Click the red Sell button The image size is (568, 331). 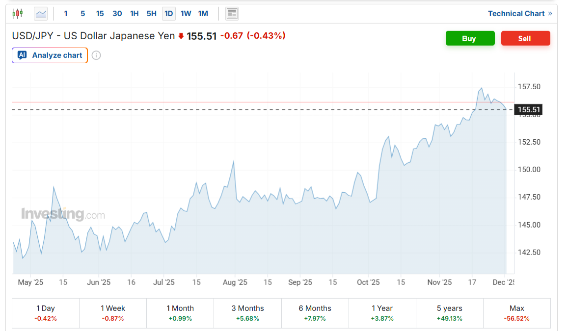(x=525, y=38)
